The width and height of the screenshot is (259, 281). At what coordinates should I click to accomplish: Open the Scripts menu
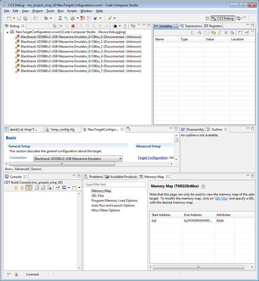[x=72, y=11]
